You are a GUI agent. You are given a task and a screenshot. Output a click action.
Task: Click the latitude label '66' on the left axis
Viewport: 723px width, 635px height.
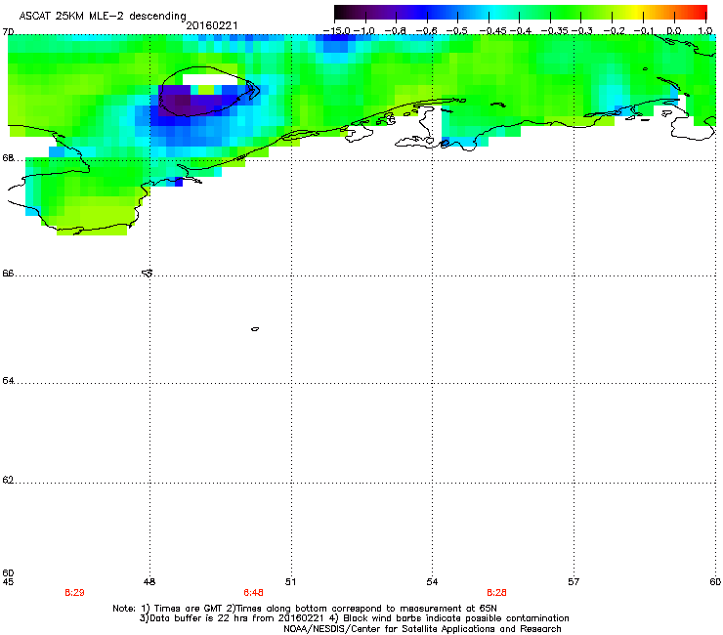[x=8, y=274]
